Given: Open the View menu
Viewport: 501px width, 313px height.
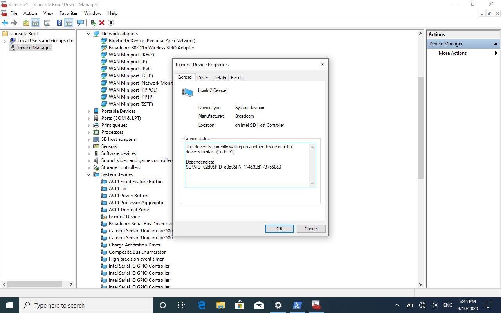Looking at the screenshot, I should 48,13.
